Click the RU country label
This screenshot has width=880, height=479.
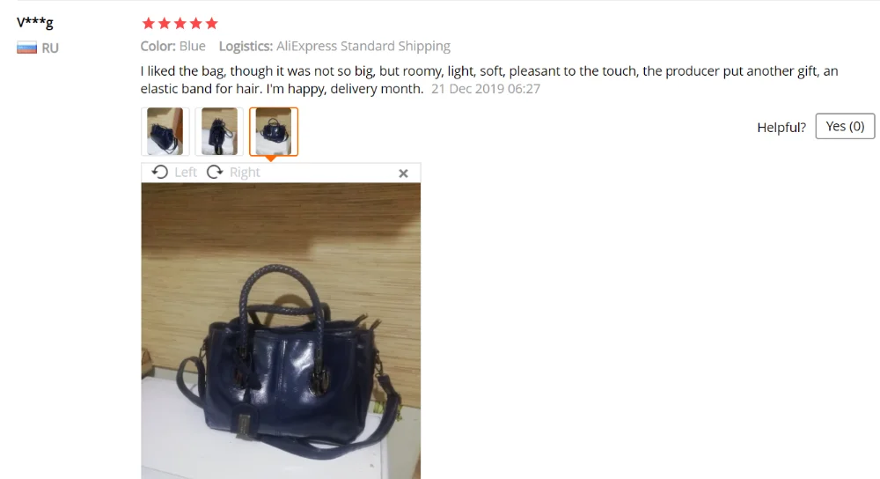click(x=50, y=48)
